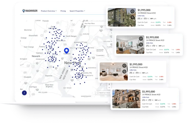Open the Pricing page
This screenshot has height=132, width=188.
[x=63, y=11]
